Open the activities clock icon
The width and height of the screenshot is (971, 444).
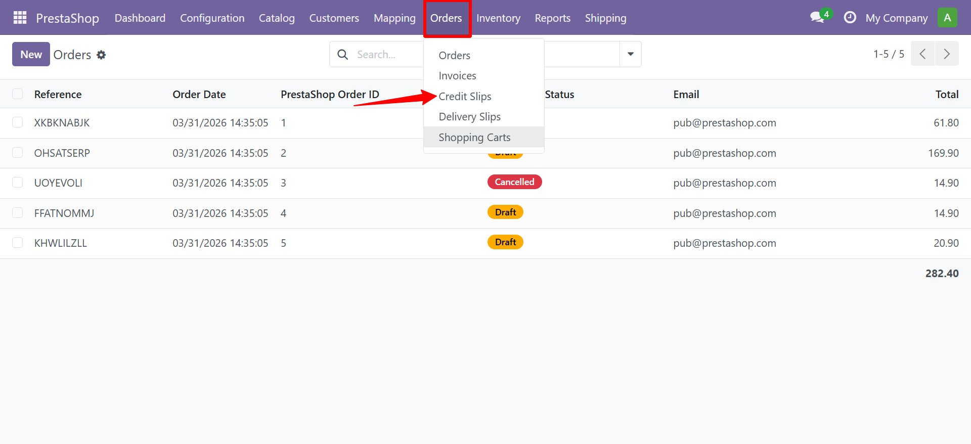850,18
